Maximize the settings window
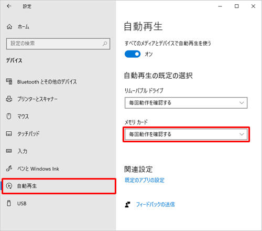Image resolution: width=262 pixels, height=231 pixels. click(236, 6)
